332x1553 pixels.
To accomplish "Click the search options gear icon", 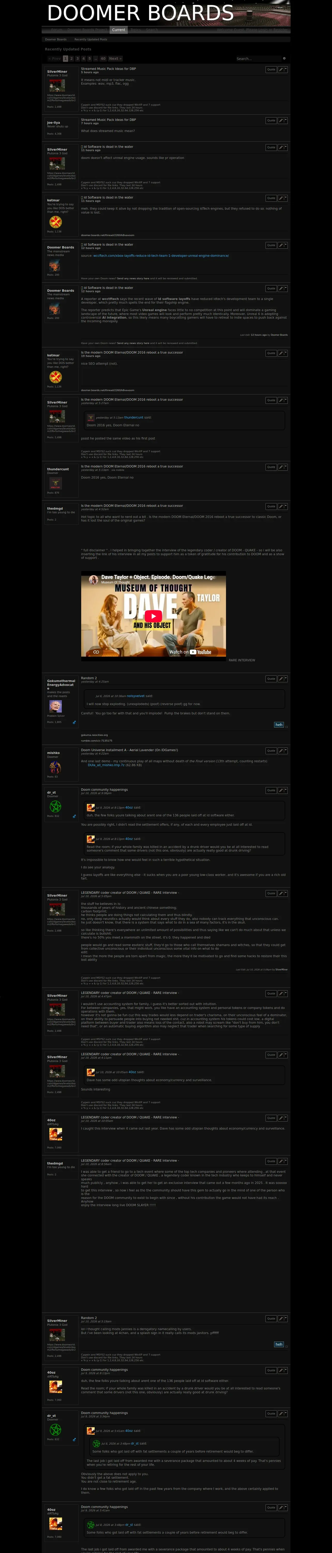I will point(284,58).
